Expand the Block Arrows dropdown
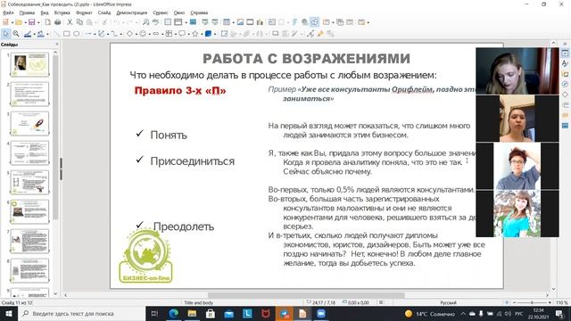Viewport: 571px width, 321px height. 161,34
